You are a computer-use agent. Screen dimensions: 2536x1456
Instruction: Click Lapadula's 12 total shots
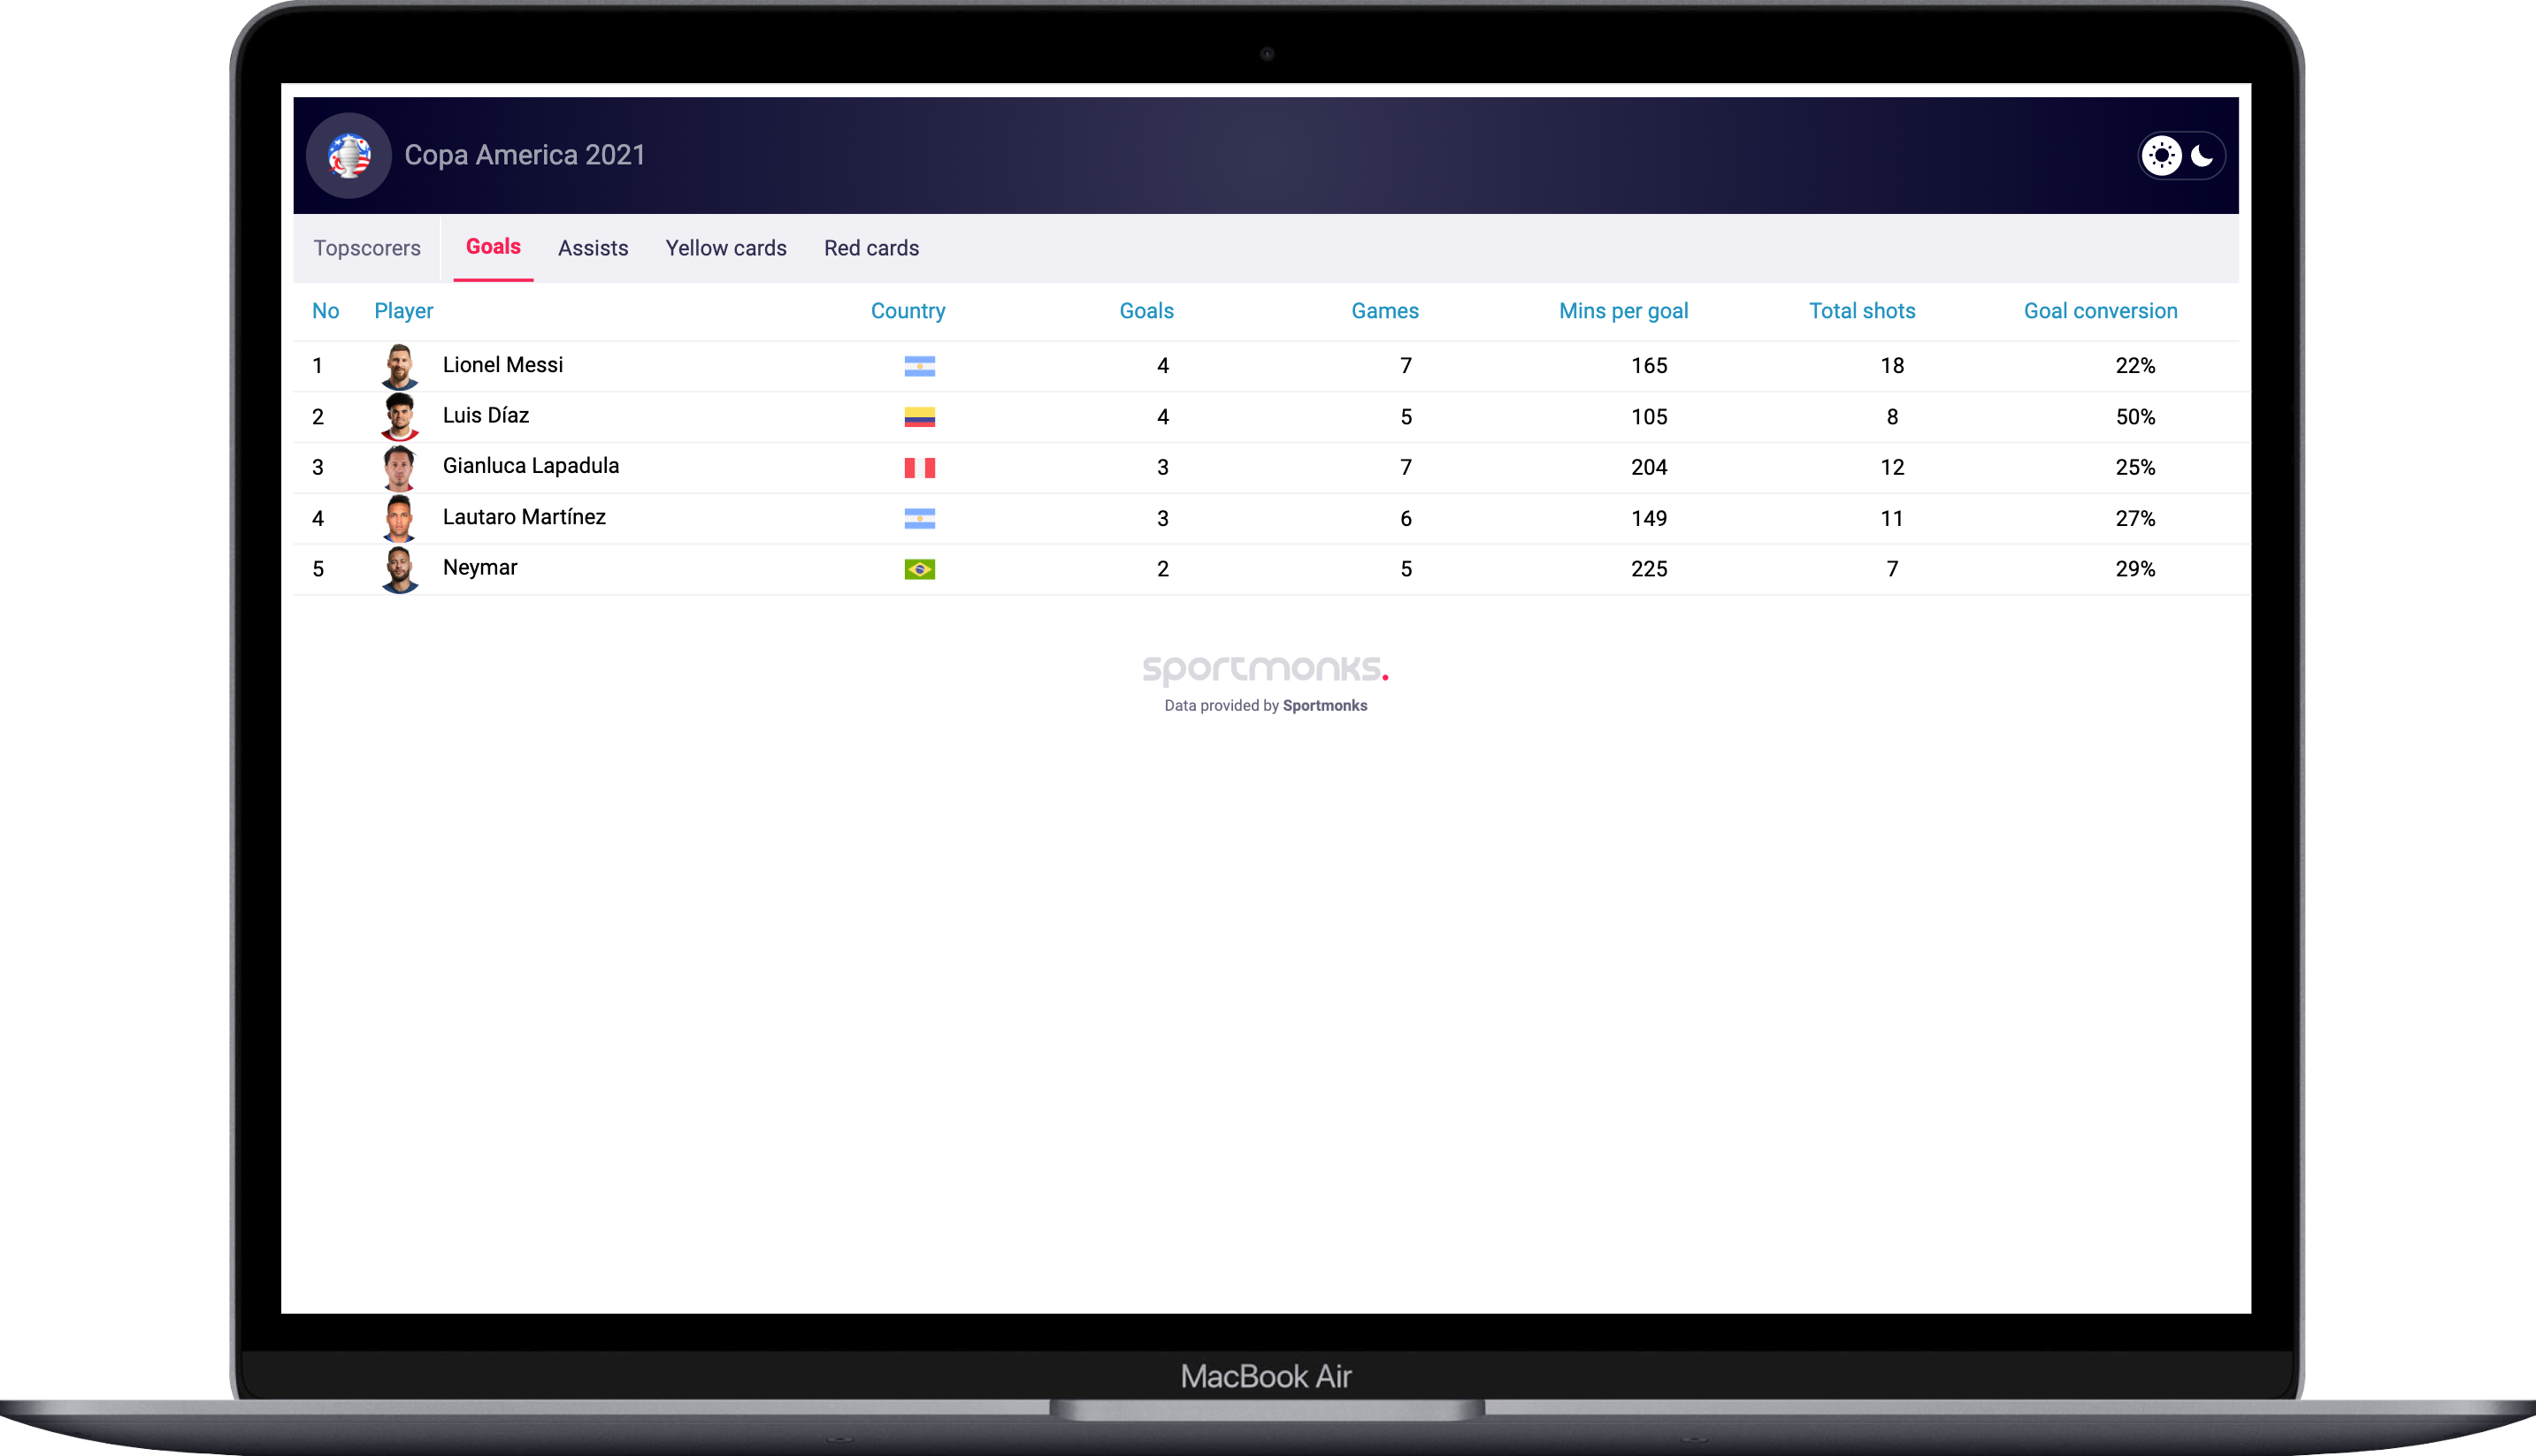pyautogui.click(x=1892, y=467)
